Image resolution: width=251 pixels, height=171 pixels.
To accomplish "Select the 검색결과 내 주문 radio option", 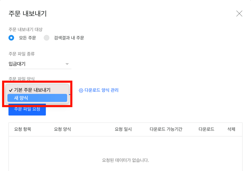I will pyautogui.click(x=46, y=38).
